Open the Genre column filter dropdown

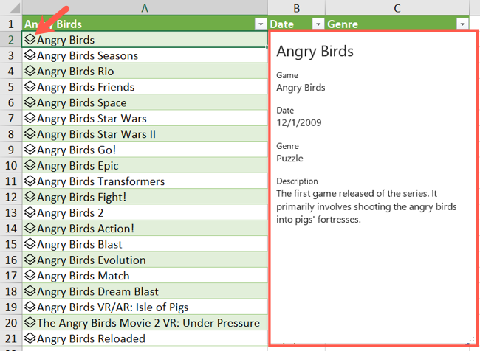[462, 24]
